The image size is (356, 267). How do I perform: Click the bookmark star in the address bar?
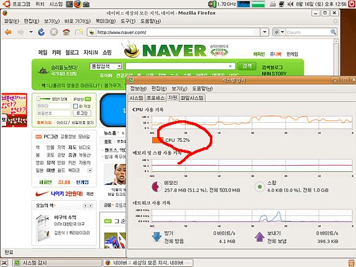(x=256, y=32)
